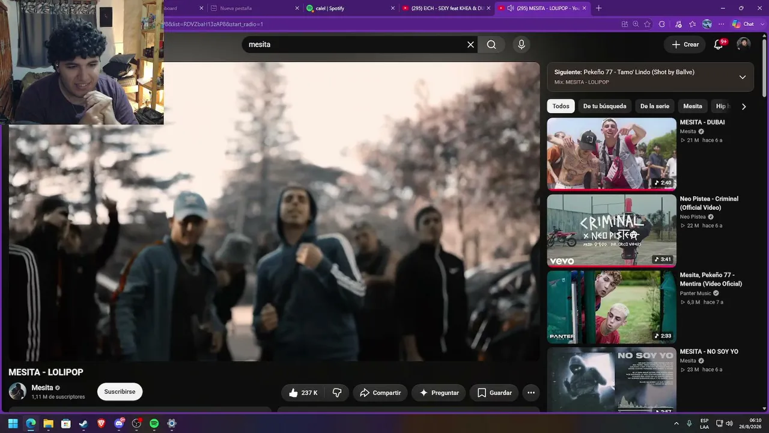Switch to the Nueva pestaña tab
This screenshot has width=769, height=433.
point(255,8)
